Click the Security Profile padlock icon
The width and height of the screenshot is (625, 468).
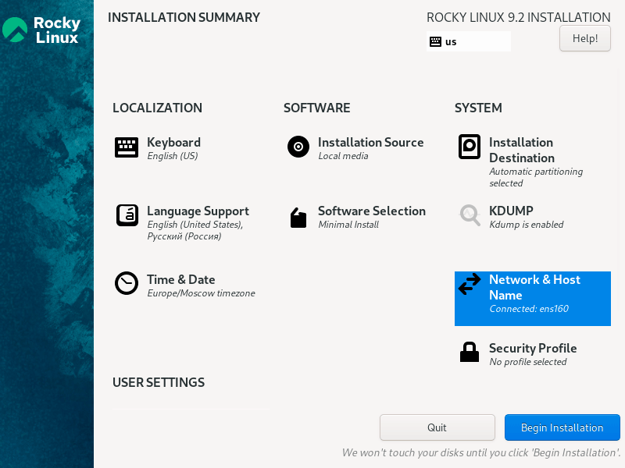coord(470,352)
